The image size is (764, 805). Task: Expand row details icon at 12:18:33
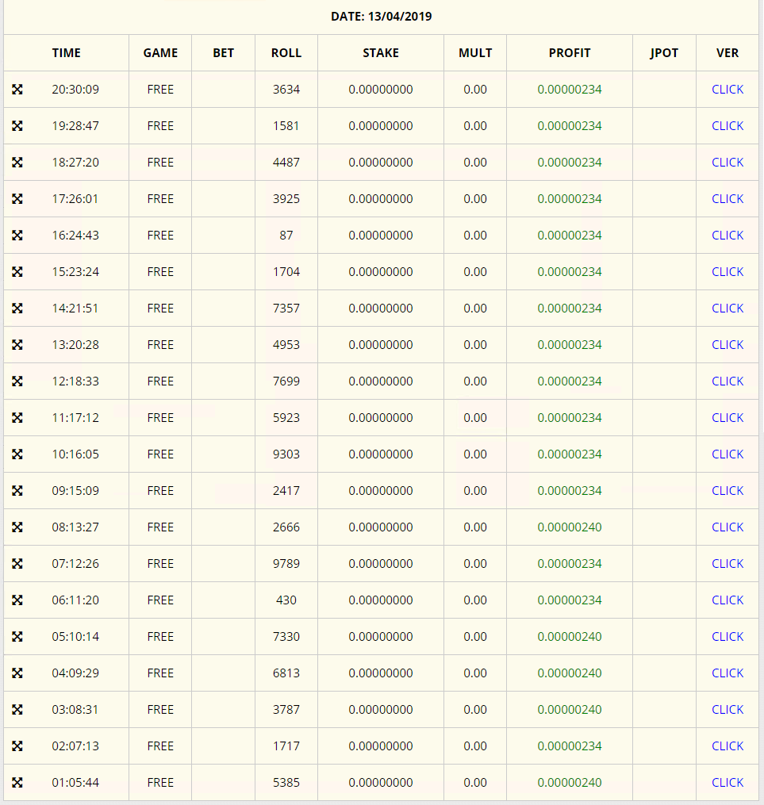(x=17, y=381)
